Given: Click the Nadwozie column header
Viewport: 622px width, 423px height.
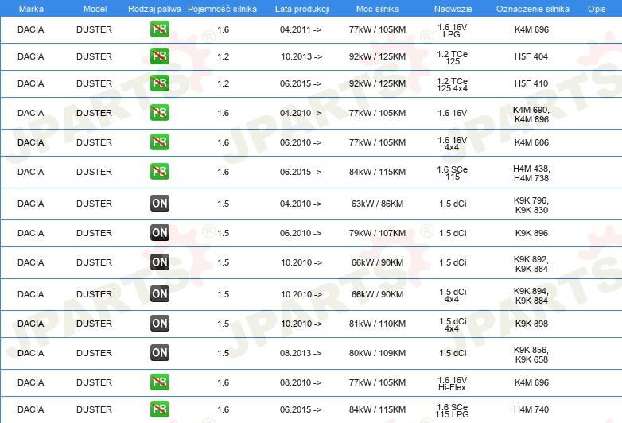Looking at the screenshot, I should pos(453,9).
